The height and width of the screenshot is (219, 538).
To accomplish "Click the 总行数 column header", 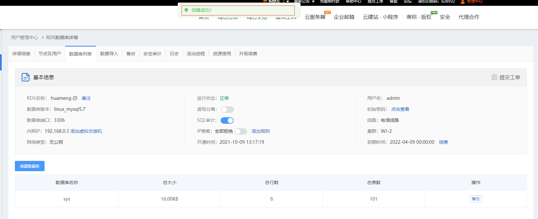I will click(x=272, y=182).
